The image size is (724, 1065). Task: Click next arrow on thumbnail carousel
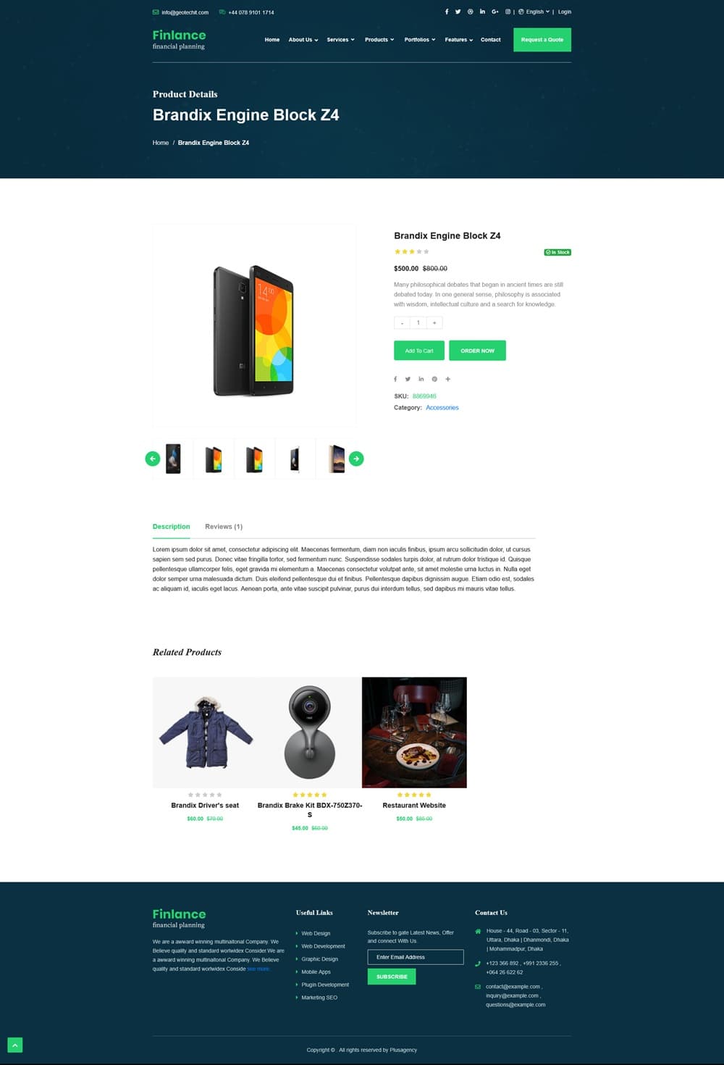tap(356, 459)
